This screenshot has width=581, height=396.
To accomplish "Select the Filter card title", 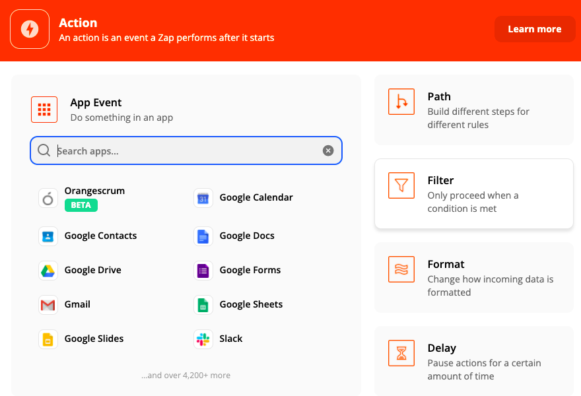I will (440, 180).
